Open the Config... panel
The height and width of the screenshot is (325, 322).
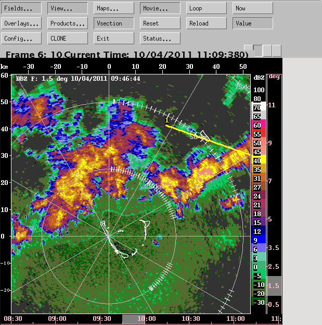coord(21,39)
